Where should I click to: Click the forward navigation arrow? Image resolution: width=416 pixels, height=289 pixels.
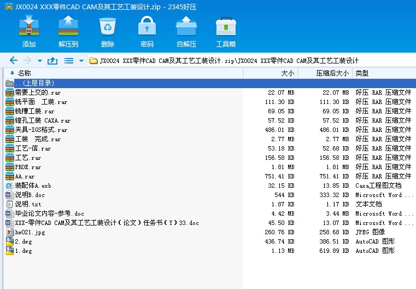pyautogui.click(x=27, y=61)
